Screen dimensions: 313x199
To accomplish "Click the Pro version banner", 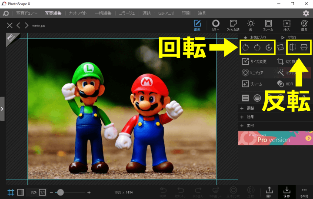I will pos(276,138).
